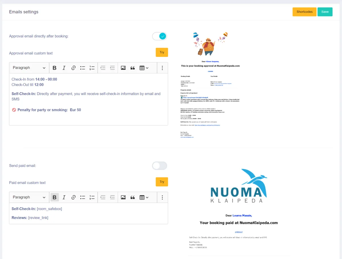Viewport: 342px width, 259px height.
Task: Increase indent in approval email editor
Action: pos(103,68)
